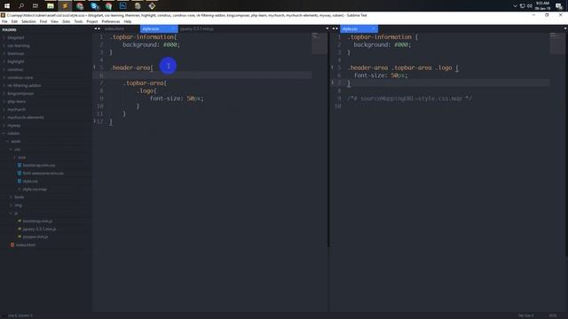Close the style.scss tab
The image size is (568, 319).
pyautogui.click(x=173, y=28)
